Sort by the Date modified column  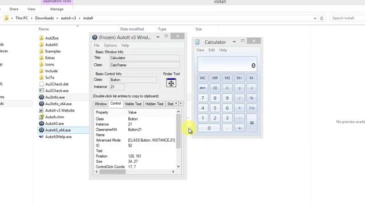132,29
